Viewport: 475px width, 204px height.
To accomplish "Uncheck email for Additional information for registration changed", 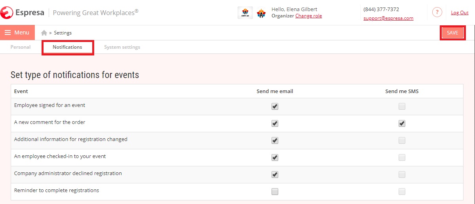I will [x=275, y=140].
